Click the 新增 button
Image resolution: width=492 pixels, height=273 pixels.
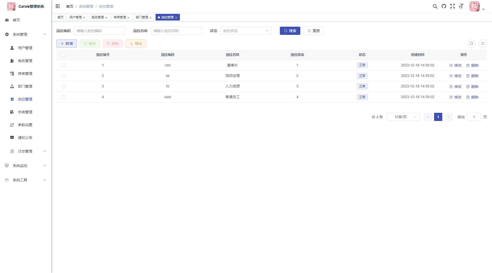coord(67,44)
